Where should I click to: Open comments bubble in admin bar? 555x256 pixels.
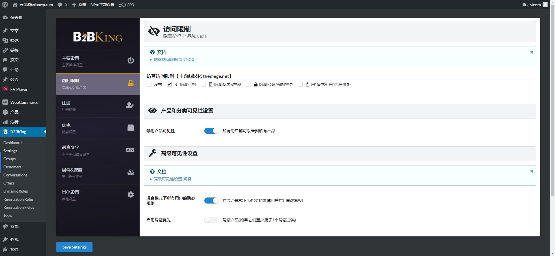tap(62, 5)
